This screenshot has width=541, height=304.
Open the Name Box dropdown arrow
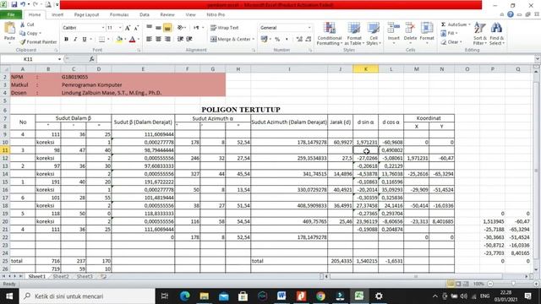point(59,59)
